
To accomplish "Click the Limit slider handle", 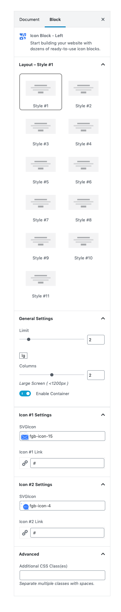I will pos(29,339).
